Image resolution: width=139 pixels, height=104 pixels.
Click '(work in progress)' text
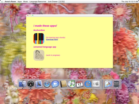[53, 55]
